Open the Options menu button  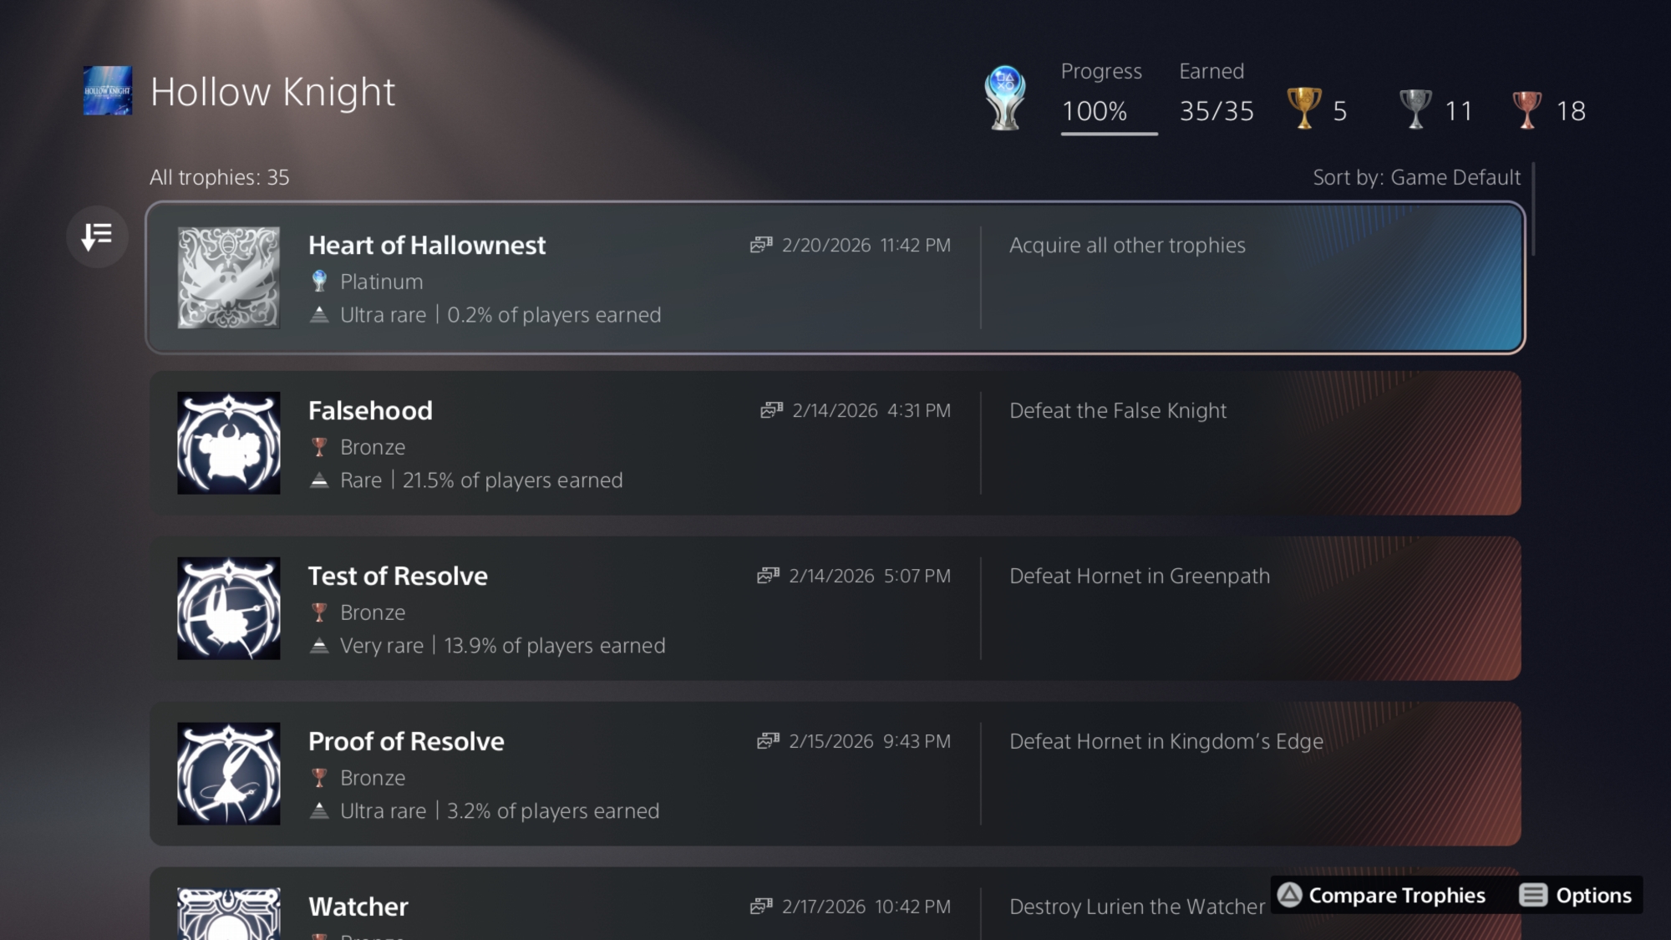(x=1576, y=896)
